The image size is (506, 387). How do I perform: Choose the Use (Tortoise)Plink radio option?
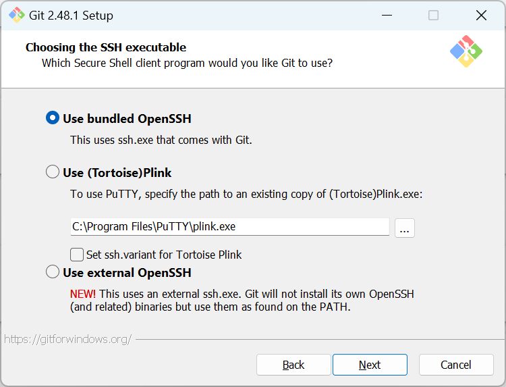click(x=53, y=172)
